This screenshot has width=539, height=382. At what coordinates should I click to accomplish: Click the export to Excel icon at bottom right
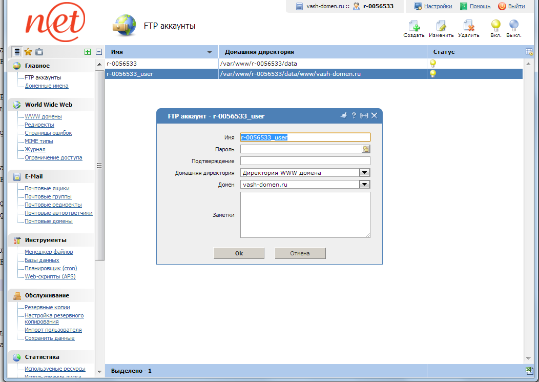point(529,370)
